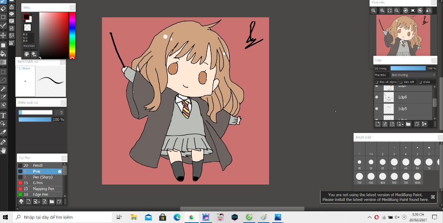This screenshot has height=223, width=443.
Task: Click the navigator preview thumbnail
Action: pos(403,35)
